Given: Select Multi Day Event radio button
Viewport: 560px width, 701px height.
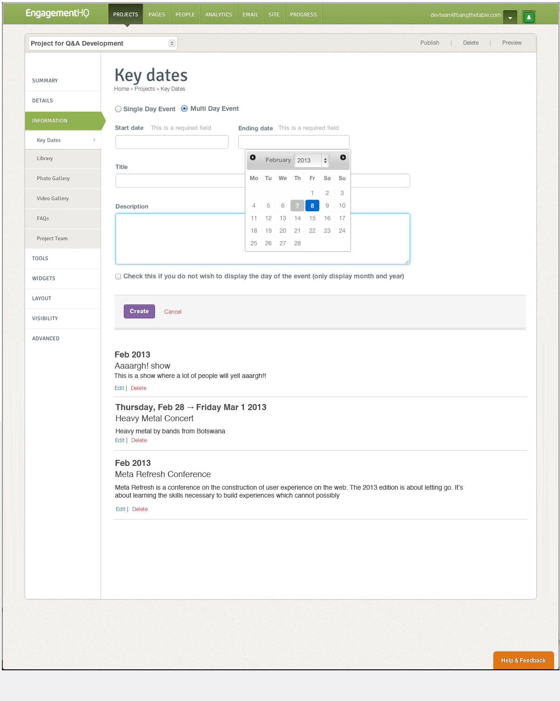Looking at the screenshot, I should 184,108.
